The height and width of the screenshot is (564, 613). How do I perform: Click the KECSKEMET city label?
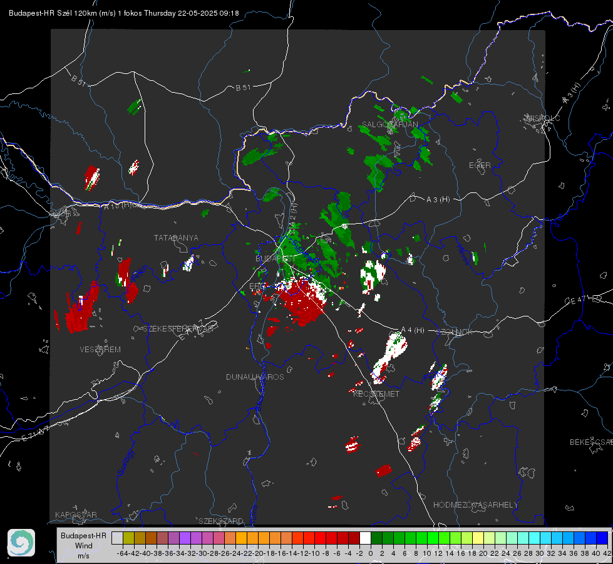point(376,394)
